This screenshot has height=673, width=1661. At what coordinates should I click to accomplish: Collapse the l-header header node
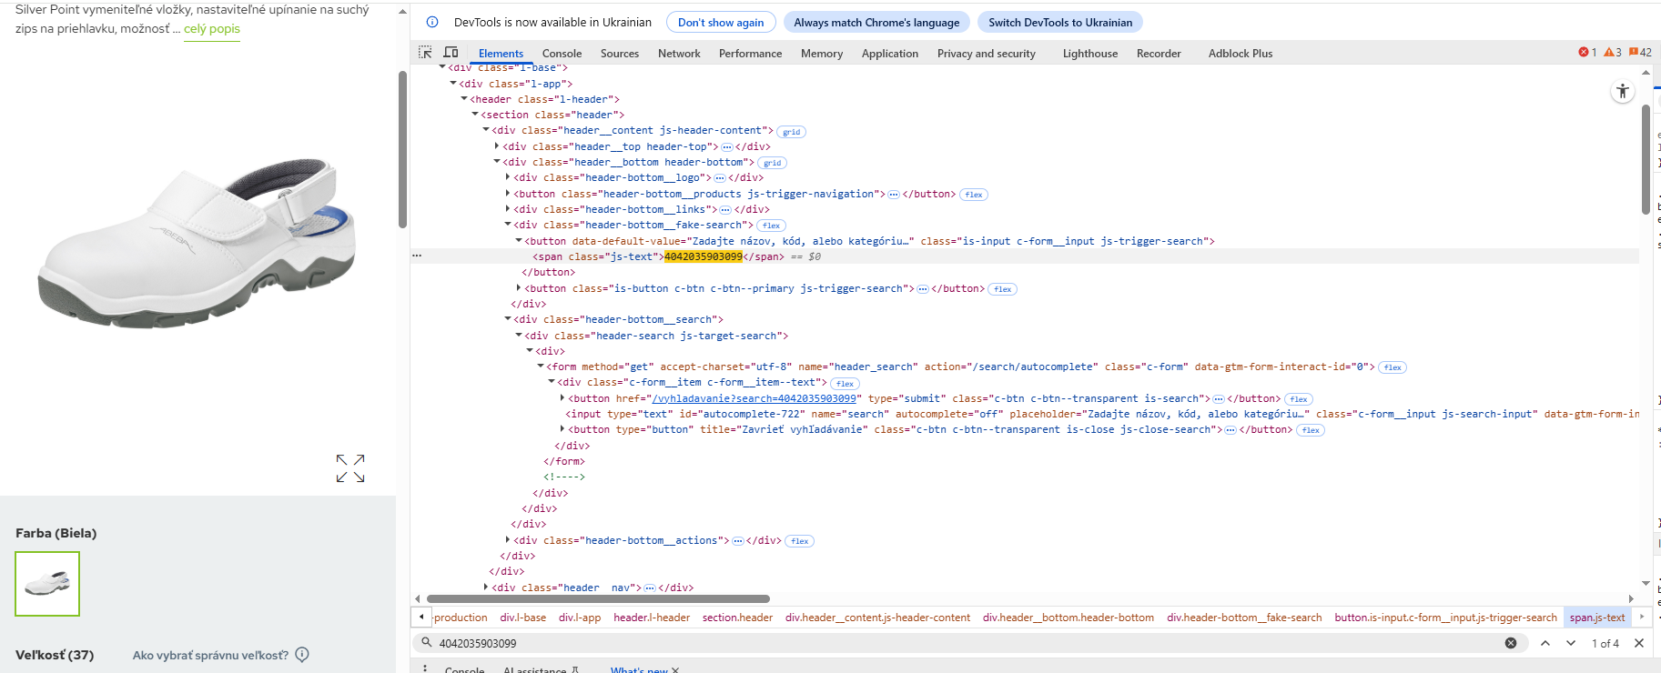click(x=464, y=99)
